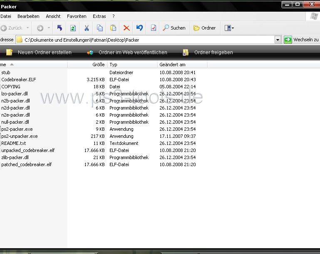Open the Favoriten menu
The height and width of the screenshot is (254, 320).
(x=77, y=16)
